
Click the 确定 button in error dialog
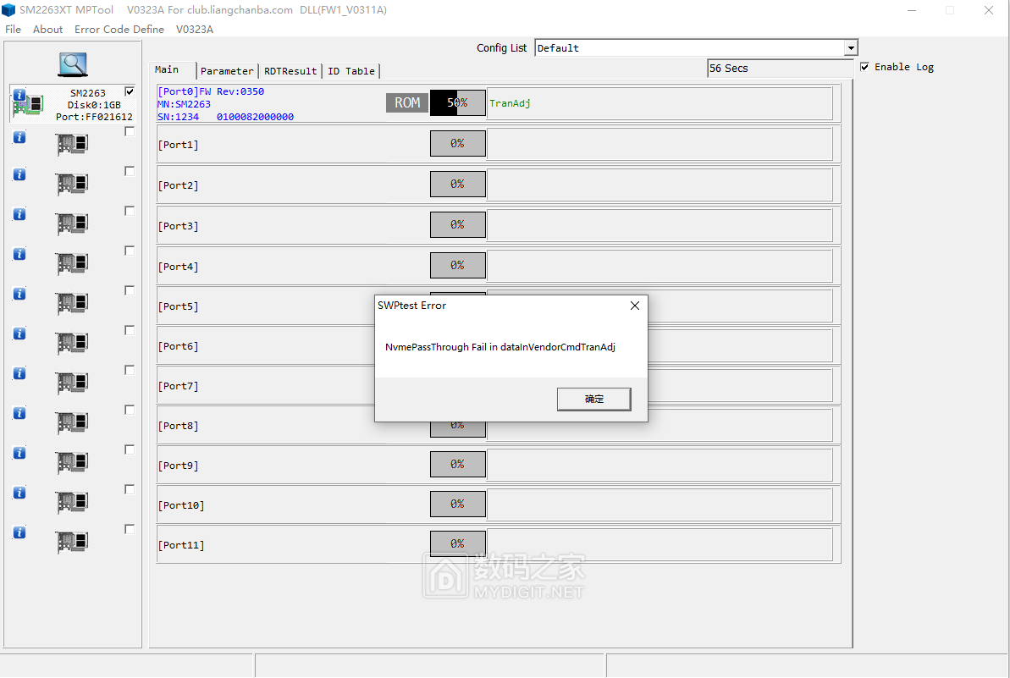[x=593, y=399]
